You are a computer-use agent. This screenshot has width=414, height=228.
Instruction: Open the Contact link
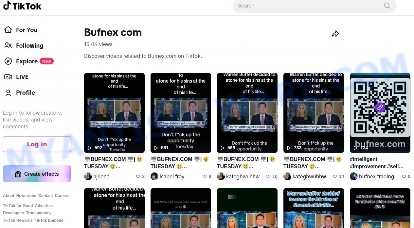(45, 196)
